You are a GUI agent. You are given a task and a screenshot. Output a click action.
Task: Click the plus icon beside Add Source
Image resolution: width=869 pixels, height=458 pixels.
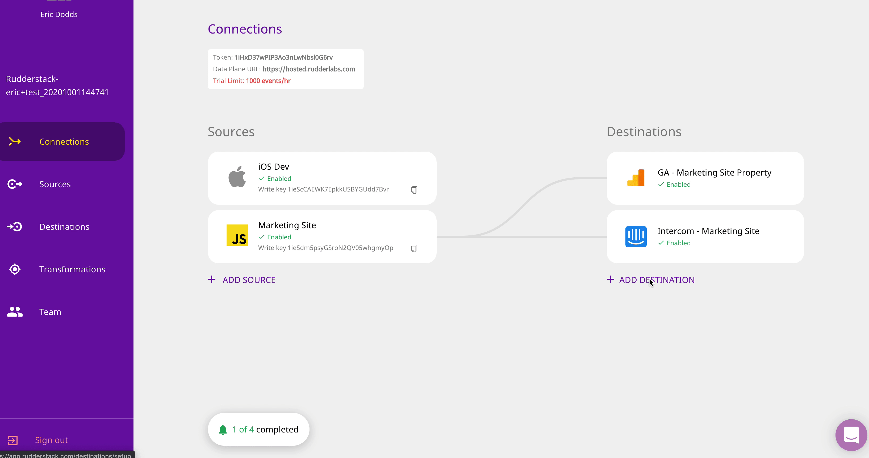pos(211,280)
